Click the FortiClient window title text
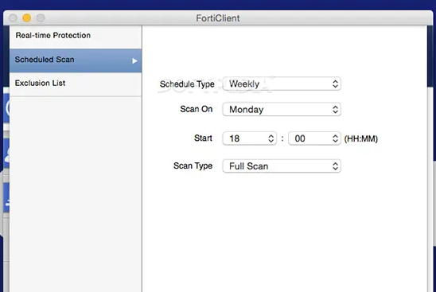 click(218, 18)
